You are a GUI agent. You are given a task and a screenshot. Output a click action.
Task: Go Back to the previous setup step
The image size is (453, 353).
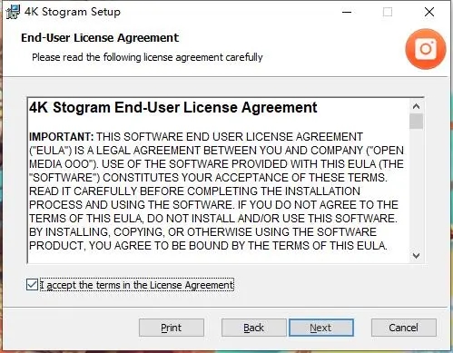253,328
